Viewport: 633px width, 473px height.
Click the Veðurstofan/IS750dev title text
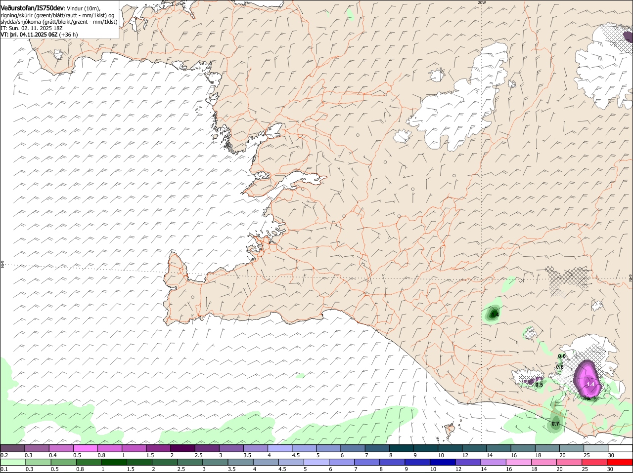click(33, 8)
